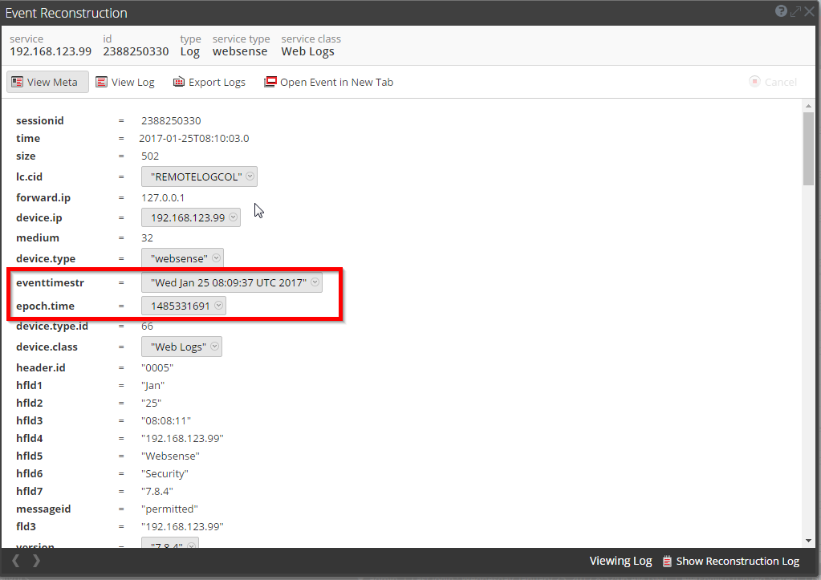Click the "REMOTELOGCOL" value text
Viewport: 821px width, 580px height.
point(197,176)
